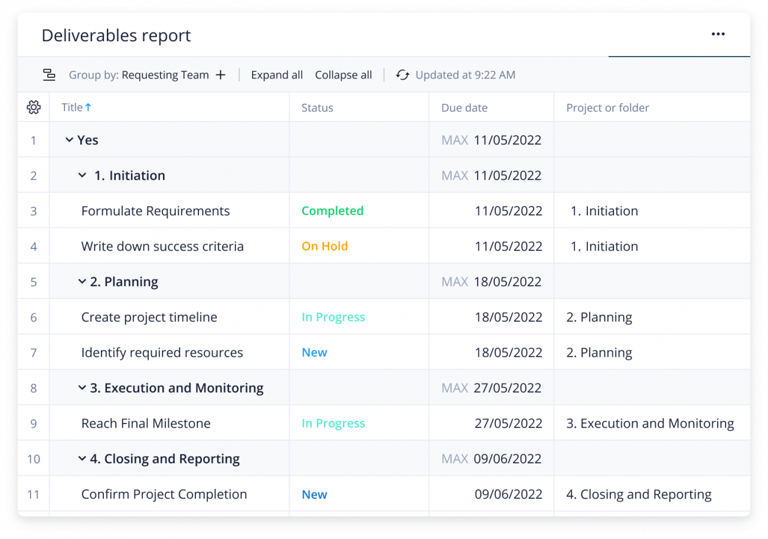Collapse the 4. Closing and Reporting group
The image size is (768, 539).
(x=82, y=458)
